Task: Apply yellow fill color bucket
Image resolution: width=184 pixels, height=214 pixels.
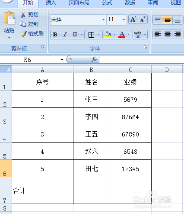Action: click(x=108, y=35)
